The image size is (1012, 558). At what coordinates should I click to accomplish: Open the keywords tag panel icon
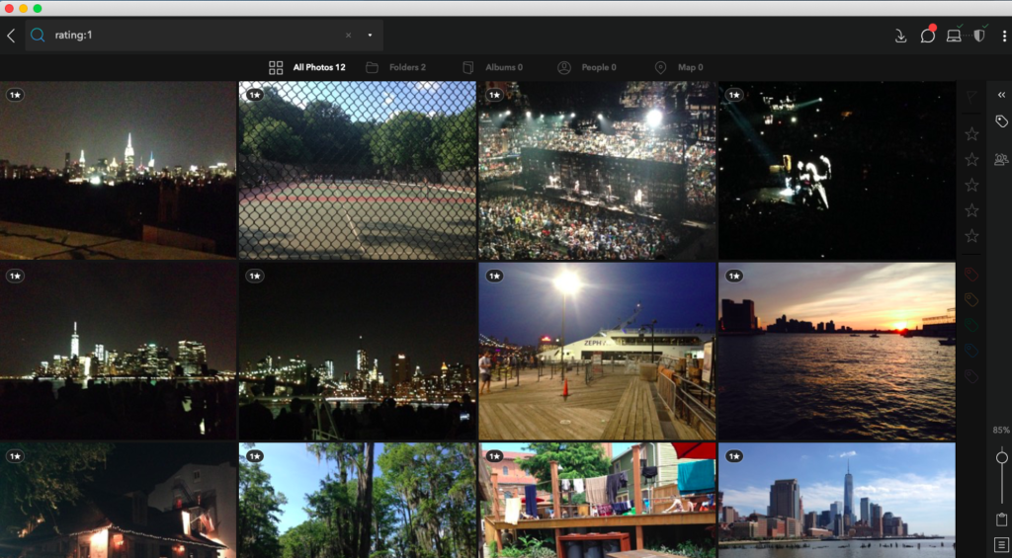[1001, 121]
